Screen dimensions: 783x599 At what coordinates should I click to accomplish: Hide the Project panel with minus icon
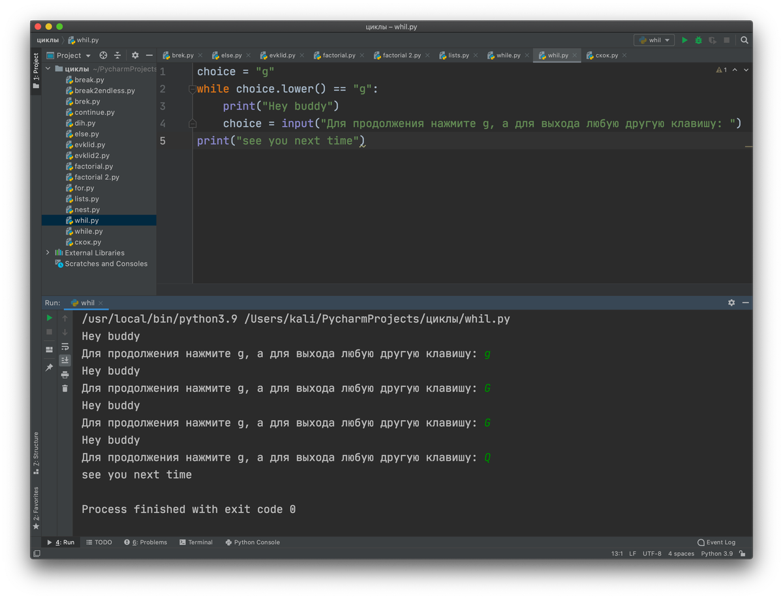(149, 55)
